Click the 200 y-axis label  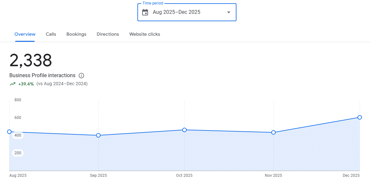[x=18, y=153]
